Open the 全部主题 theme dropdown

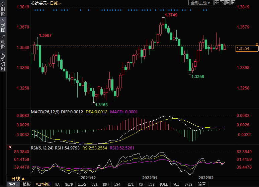tap(200, 3)
